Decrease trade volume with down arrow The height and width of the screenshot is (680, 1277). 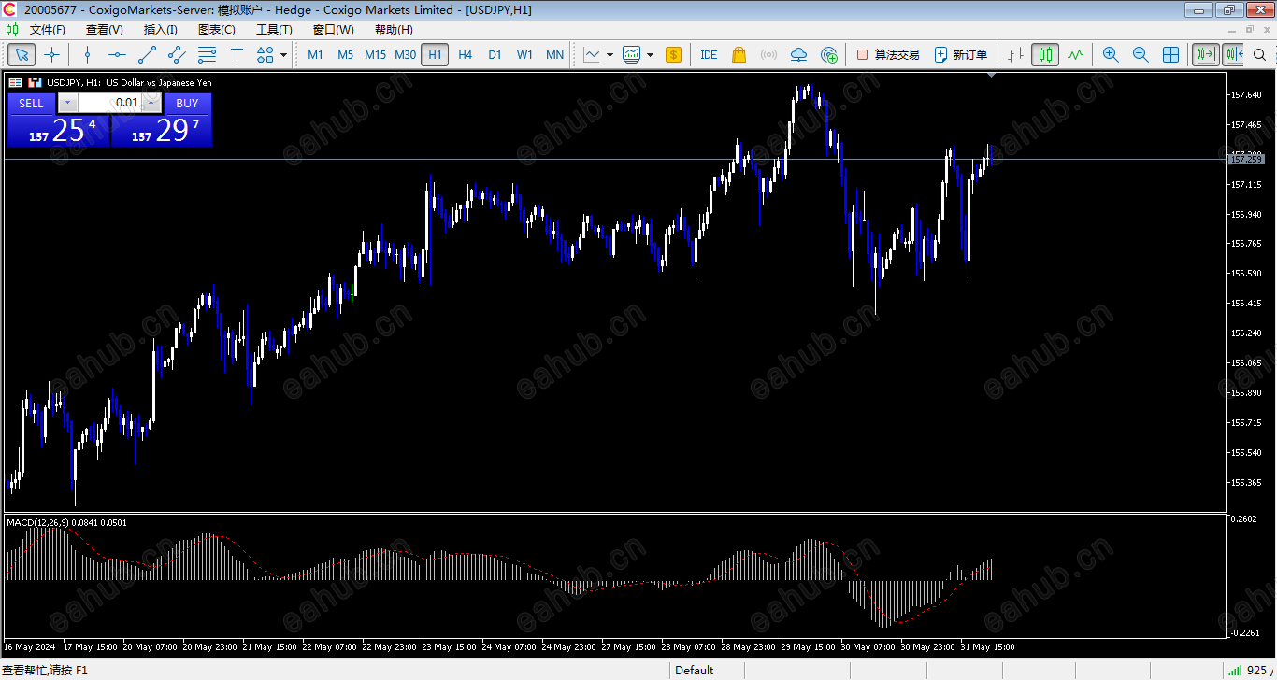(67, 103)
